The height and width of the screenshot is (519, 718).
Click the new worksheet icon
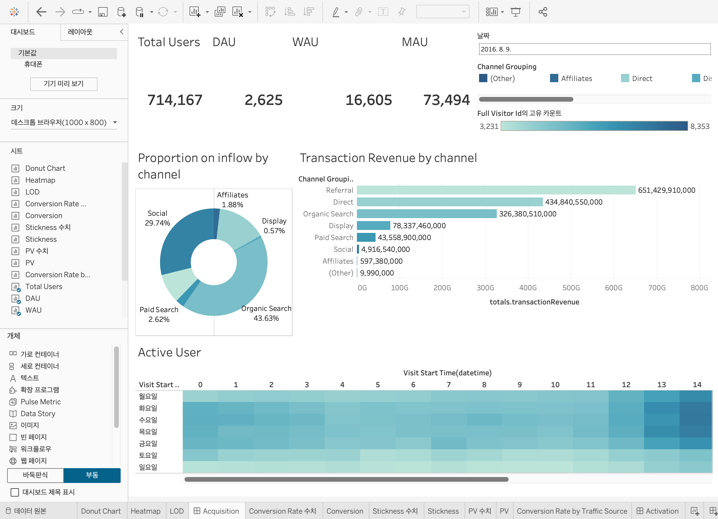click(195, 12)
